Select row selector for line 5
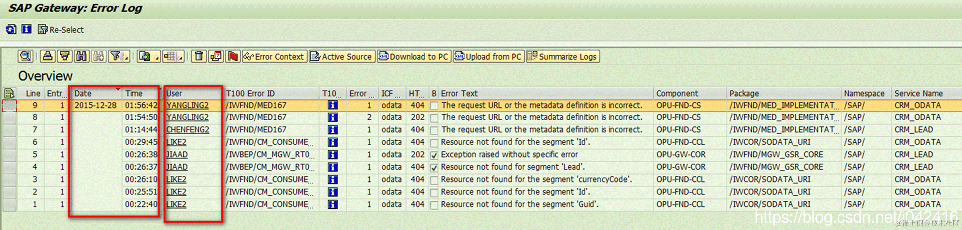Screen dimensions: 962x230 tap(10, 155)
